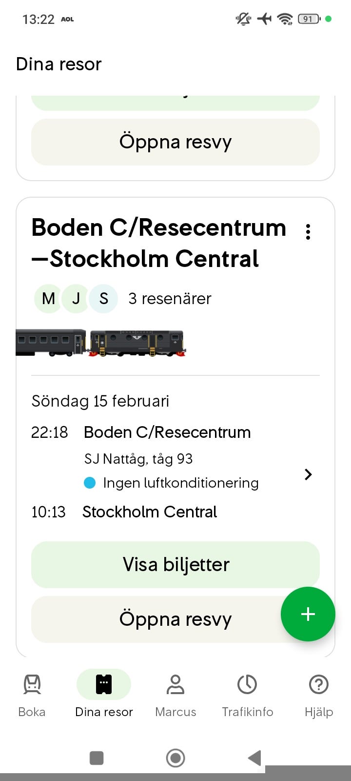Tap the M traveler avatar
The height and width of the screenshot is (781, 351).
[x=48, y=298]
